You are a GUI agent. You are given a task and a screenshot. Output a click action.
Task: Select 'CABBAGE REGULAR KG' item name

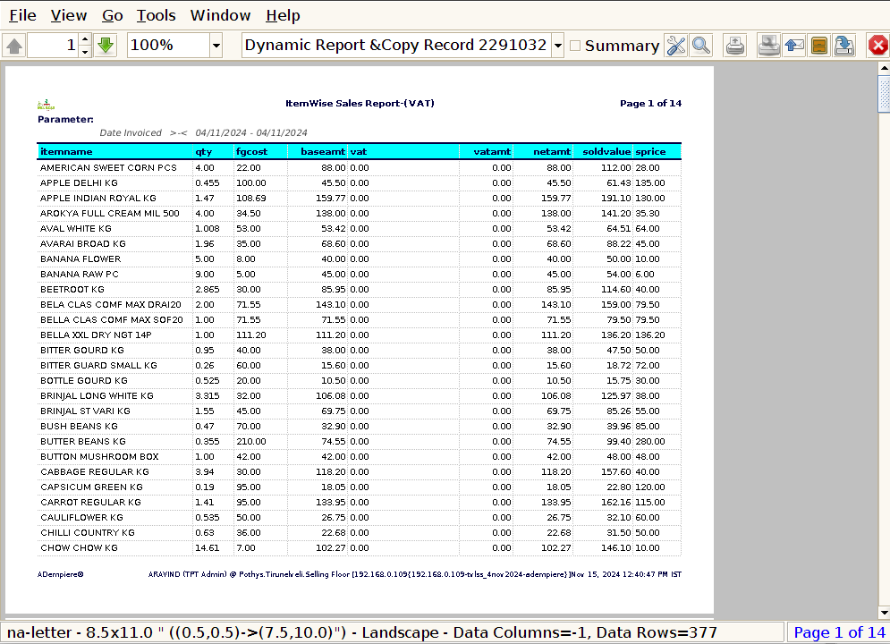tap(94, 472)
